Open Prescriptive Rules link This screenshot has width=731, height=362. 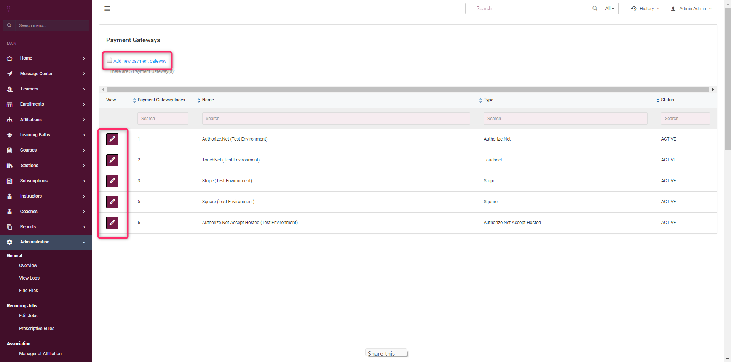click(x=37, y=329)
